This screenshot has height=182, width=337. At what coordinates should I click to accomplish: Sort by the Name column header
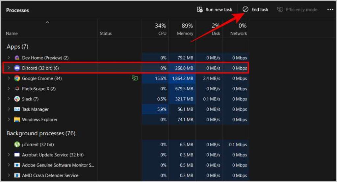(12, 34)
